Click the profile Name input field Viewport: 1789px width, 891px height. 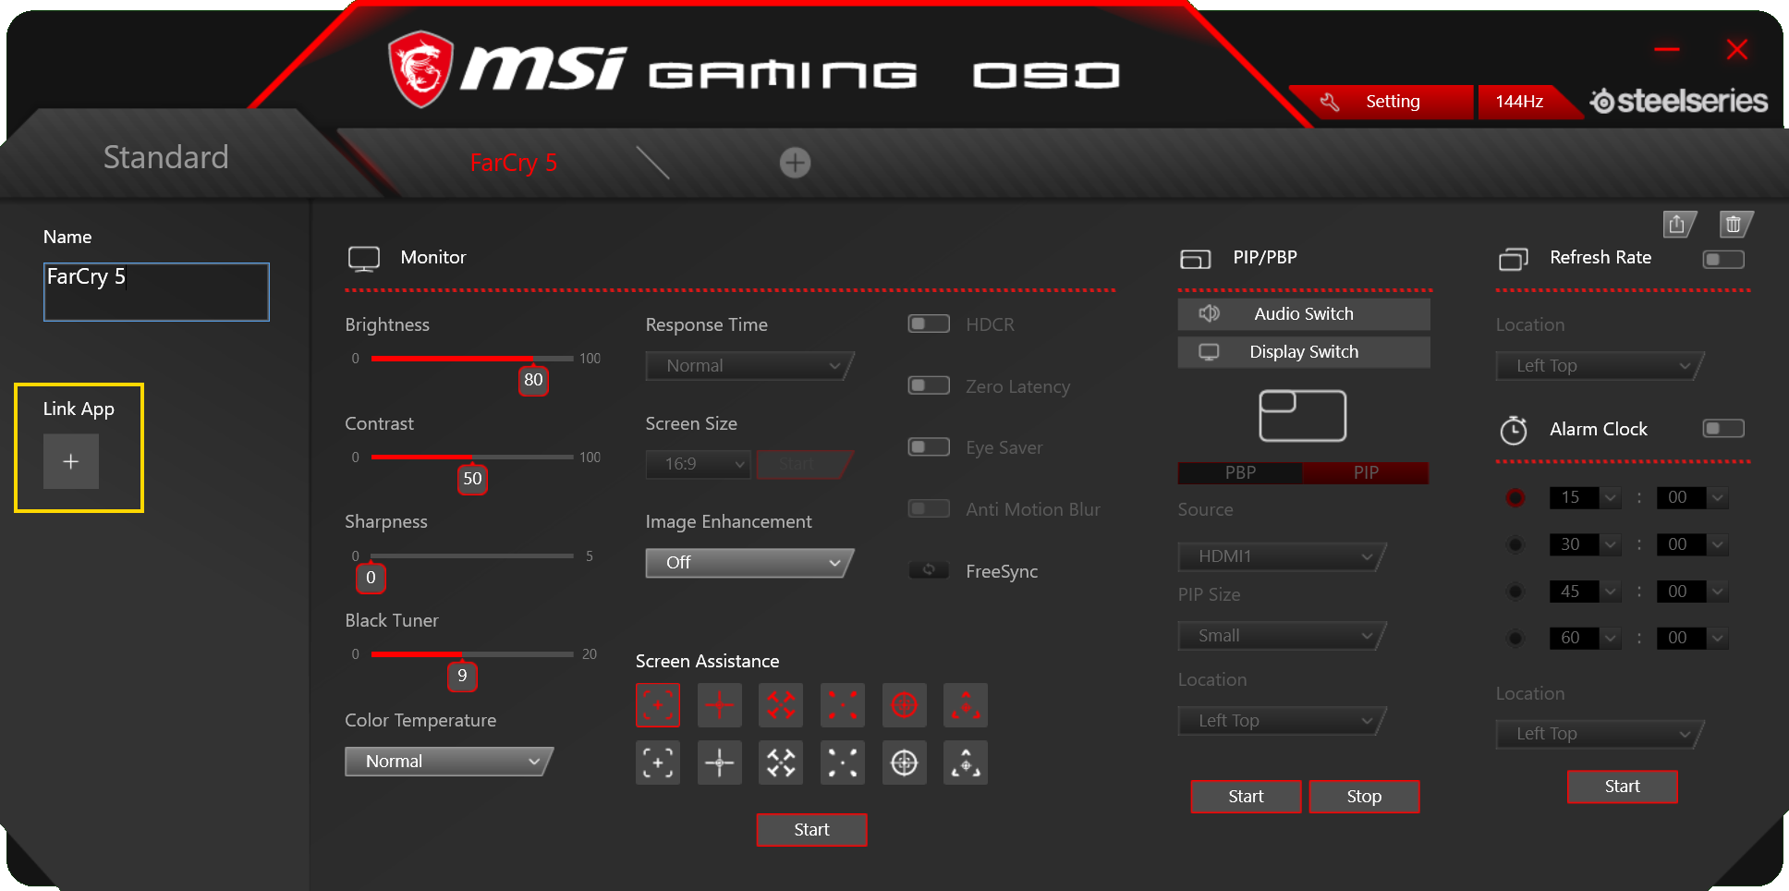(156, 292)
